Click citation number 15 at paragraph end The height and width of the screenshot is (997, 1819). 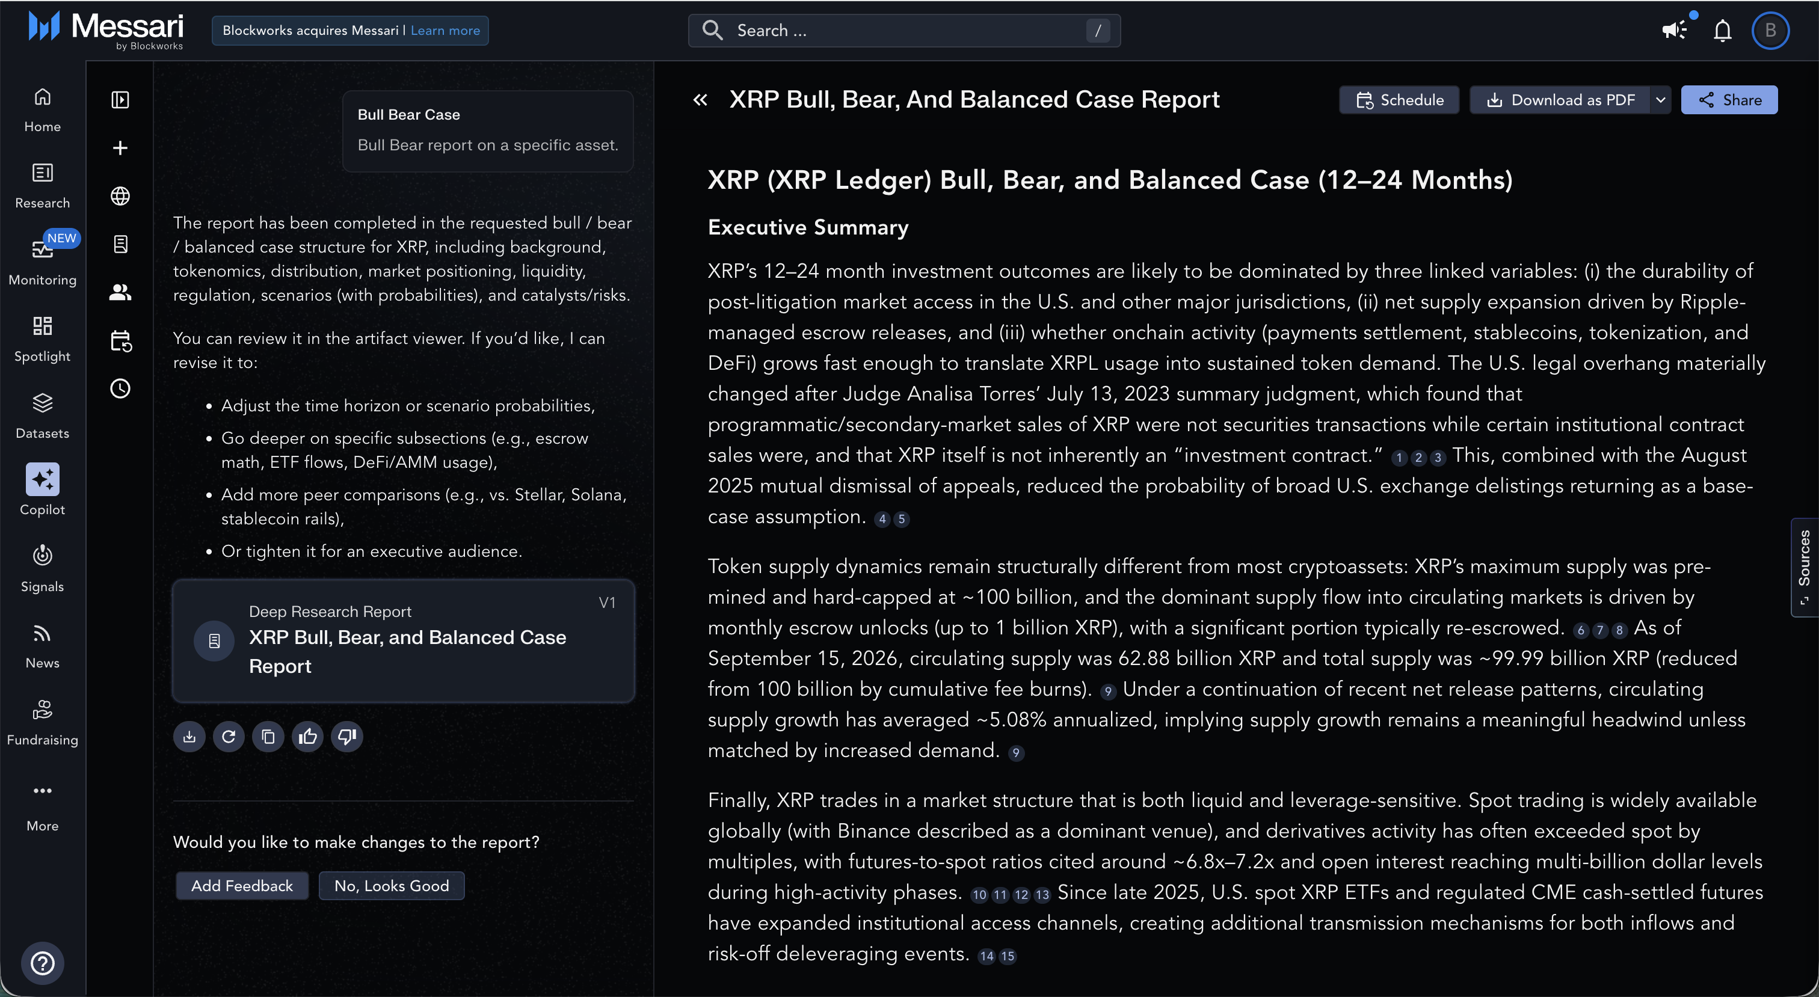tap(1008, 956)
